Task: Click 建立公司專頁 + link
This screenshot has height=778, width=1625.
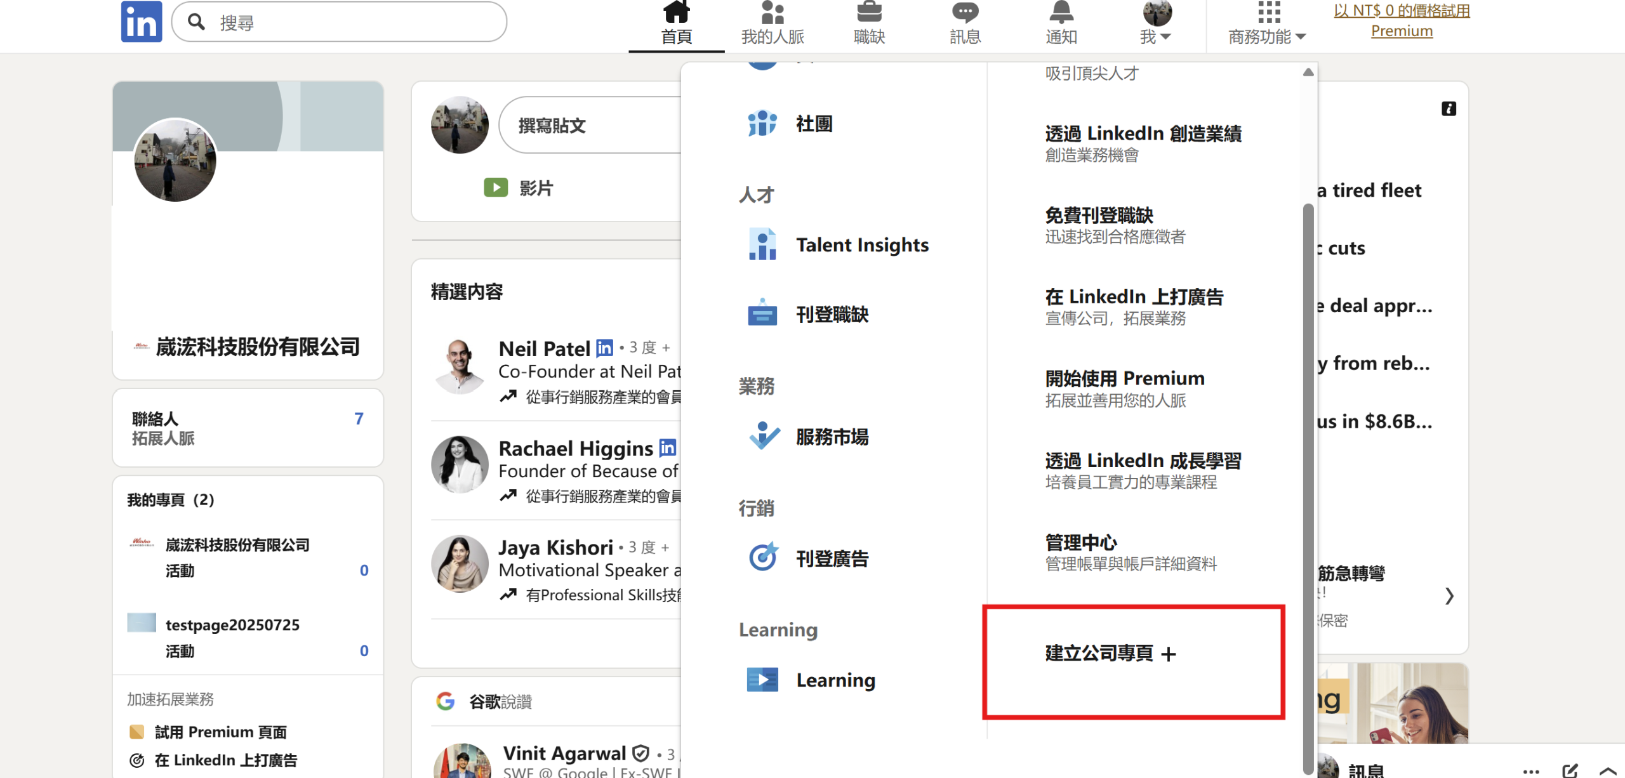Action: (1111, 653)
